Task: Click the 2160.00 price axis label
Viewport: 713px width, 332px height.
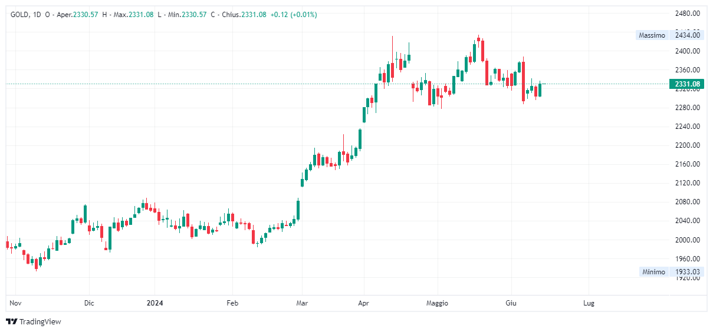Action: pyautogui.click(x=688, y=164)
